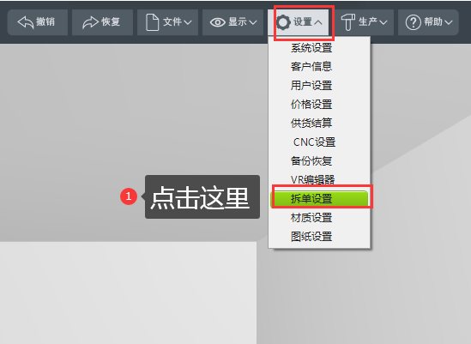Image resolution: width=471 pixels, height=344 pixels.
Task: Click the 点击这里 tooltip label
Action: coord(201,197)
